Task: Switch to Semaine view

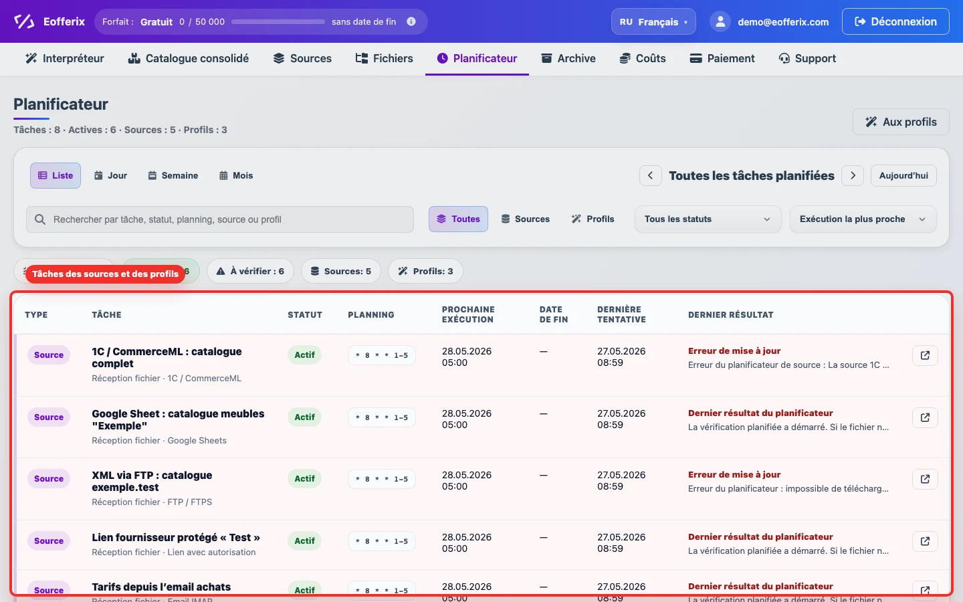Action: pos(173,175)
